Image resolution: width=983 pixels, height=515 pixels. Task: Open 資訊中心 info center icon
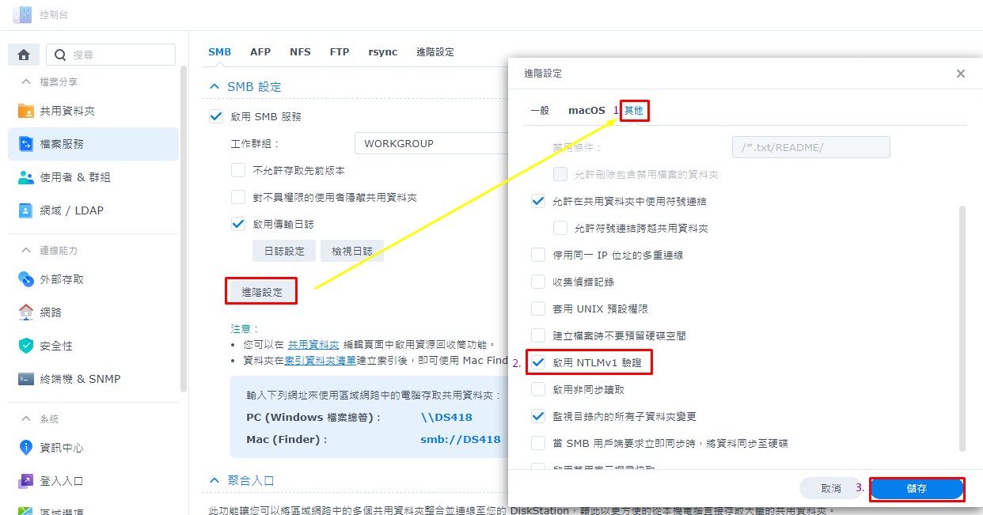click(x=26, y=448)
